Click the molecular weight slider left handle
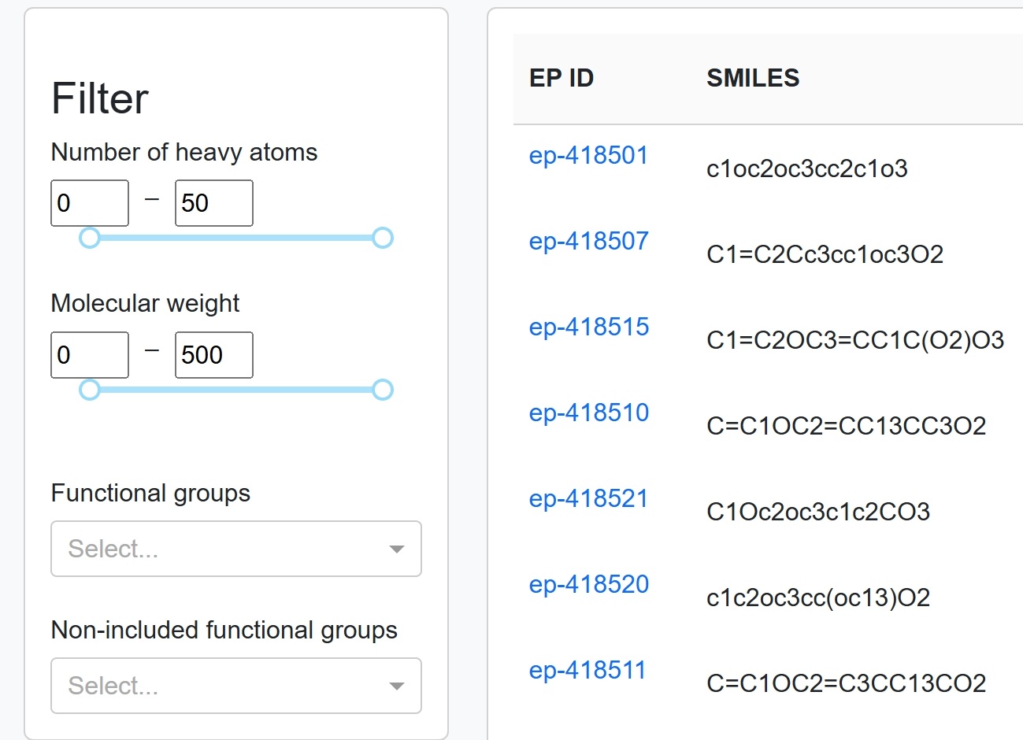Image resolution: width=1023 pixels, height=740 pixels. click(x=90, y=390)
